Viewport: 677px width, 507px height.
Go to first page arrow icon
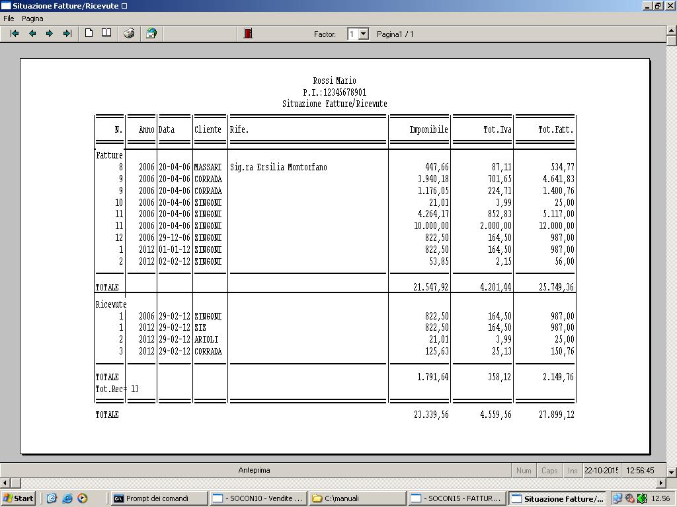15,34
